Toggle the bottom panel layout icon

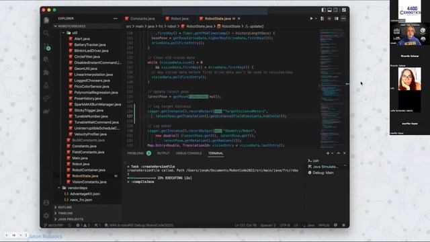pyautogui.click(x=330, y=10)
